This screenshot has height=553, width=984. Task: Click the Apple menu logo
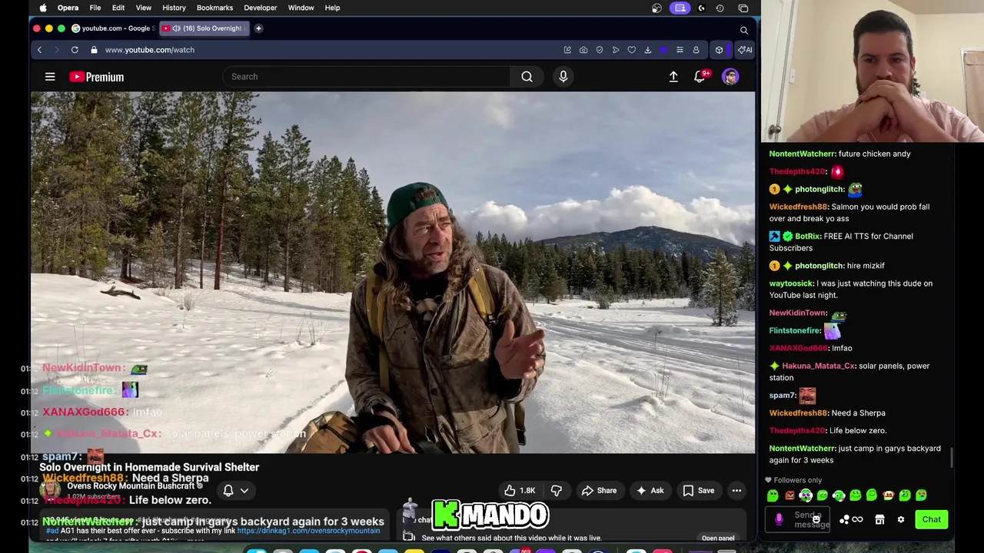pyautogui.click(x=43, y=8)
